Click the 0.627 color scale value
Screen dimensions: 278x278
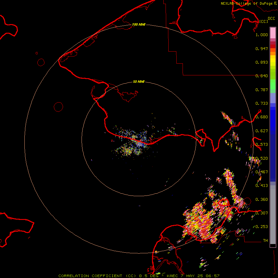[x=262, y=131]
